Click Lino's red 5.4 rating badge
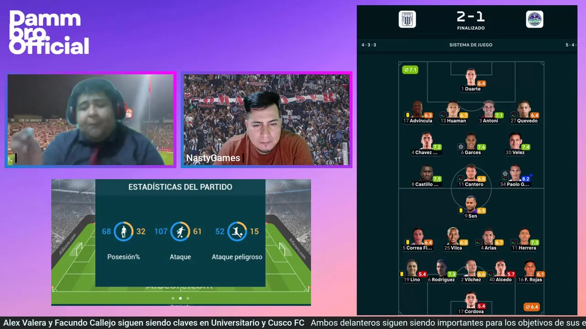The image size is (586, 329). 422,274
